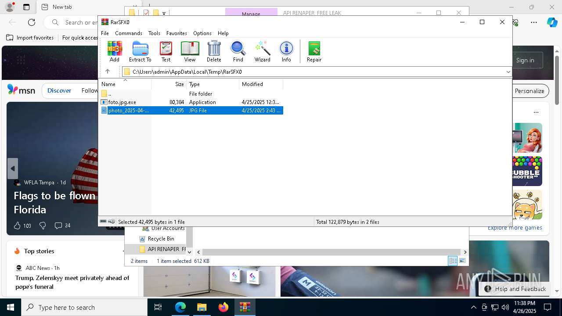Click Import favorites in Edge
The image size is (562, 316).
tap(30, 38)
